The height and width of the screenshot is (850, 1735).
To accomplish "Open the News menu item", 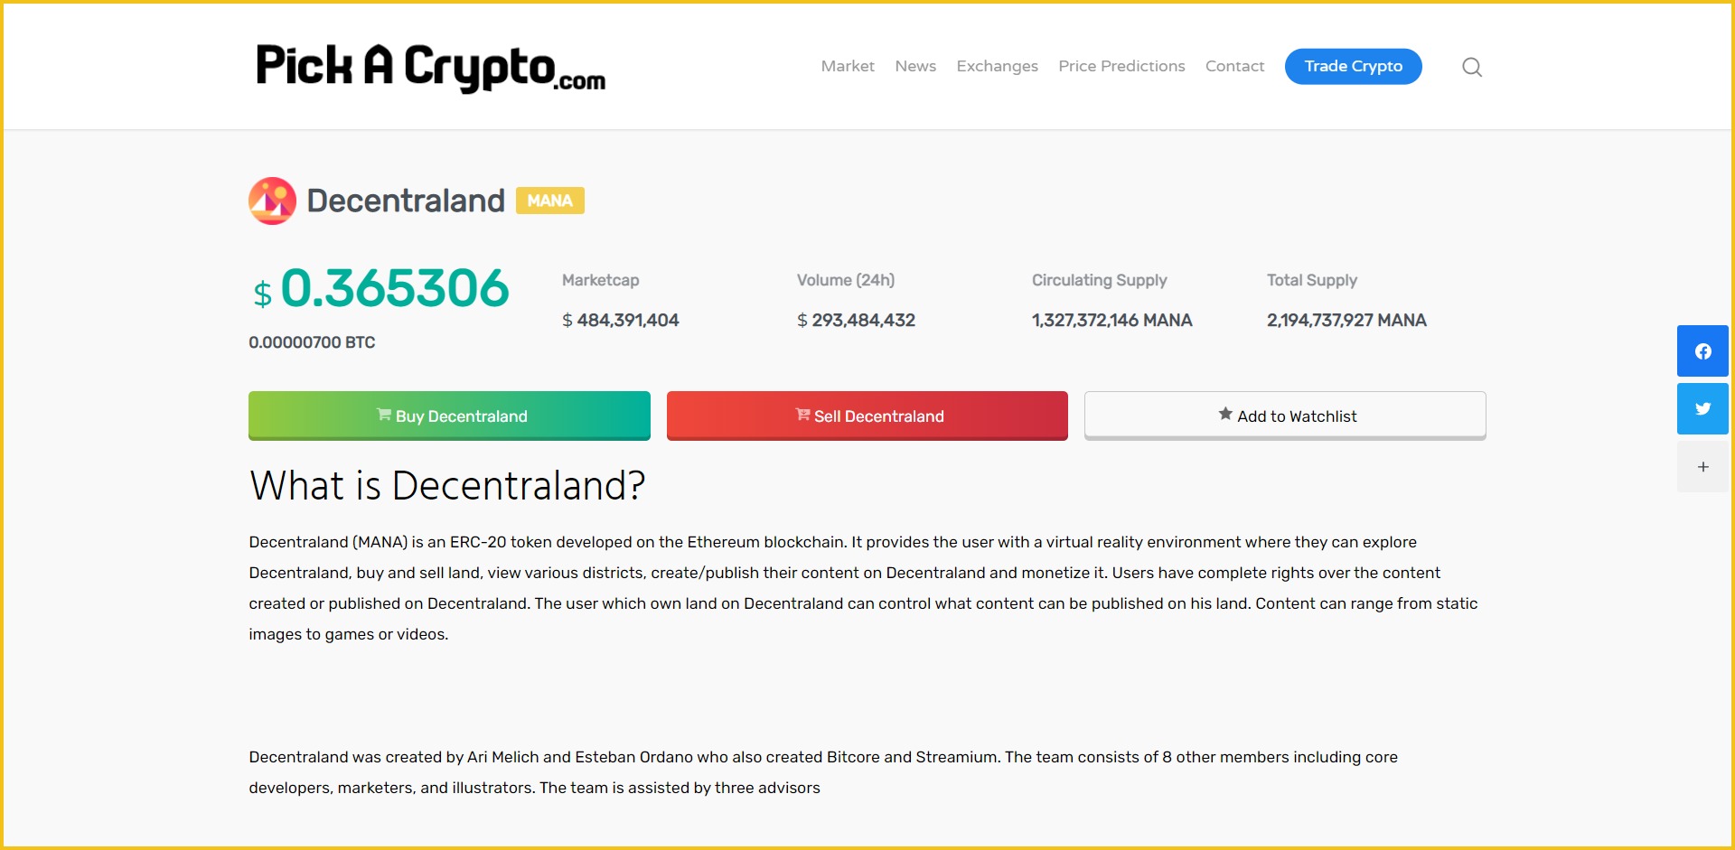I will [914, 66].
